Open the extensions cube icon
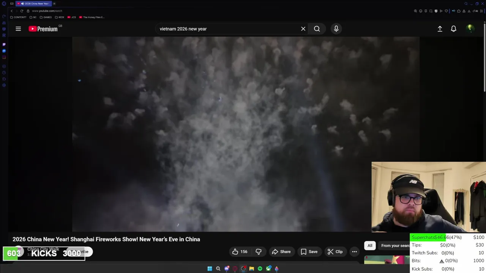This screenshot has height=273, width=486. [x=459, y=11]
